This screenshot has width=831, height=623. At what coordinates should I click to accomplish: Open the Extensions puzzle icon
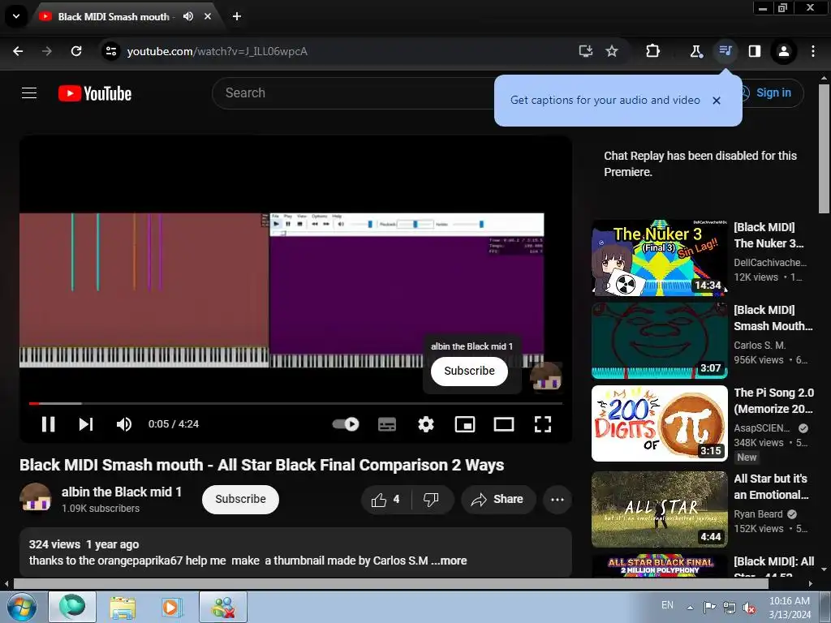653,51
